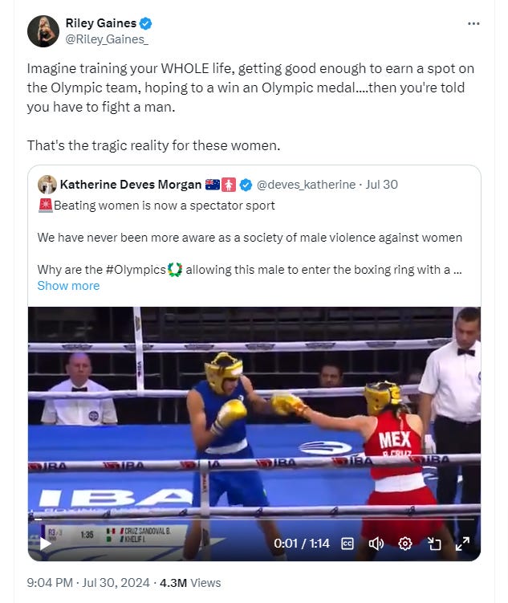
Task: Click the blue verified badge beside Riley Gaines
Action: 145,23
